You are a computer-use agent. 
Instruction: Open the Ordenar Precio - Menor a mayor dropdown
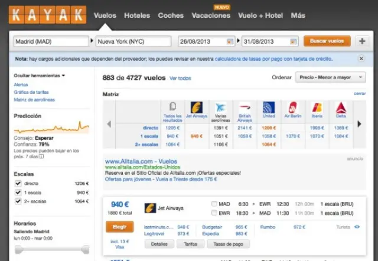[331, 77]
